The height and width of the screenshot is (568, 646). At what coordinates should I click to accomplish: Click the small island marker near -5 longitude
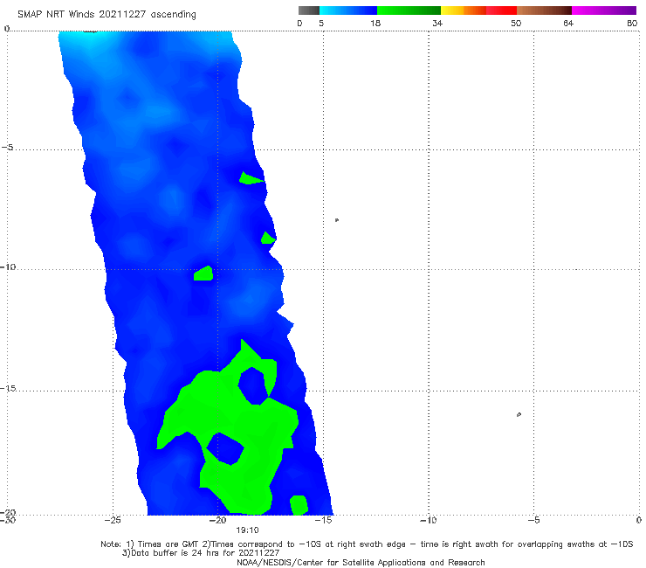(x=519, y=414)
